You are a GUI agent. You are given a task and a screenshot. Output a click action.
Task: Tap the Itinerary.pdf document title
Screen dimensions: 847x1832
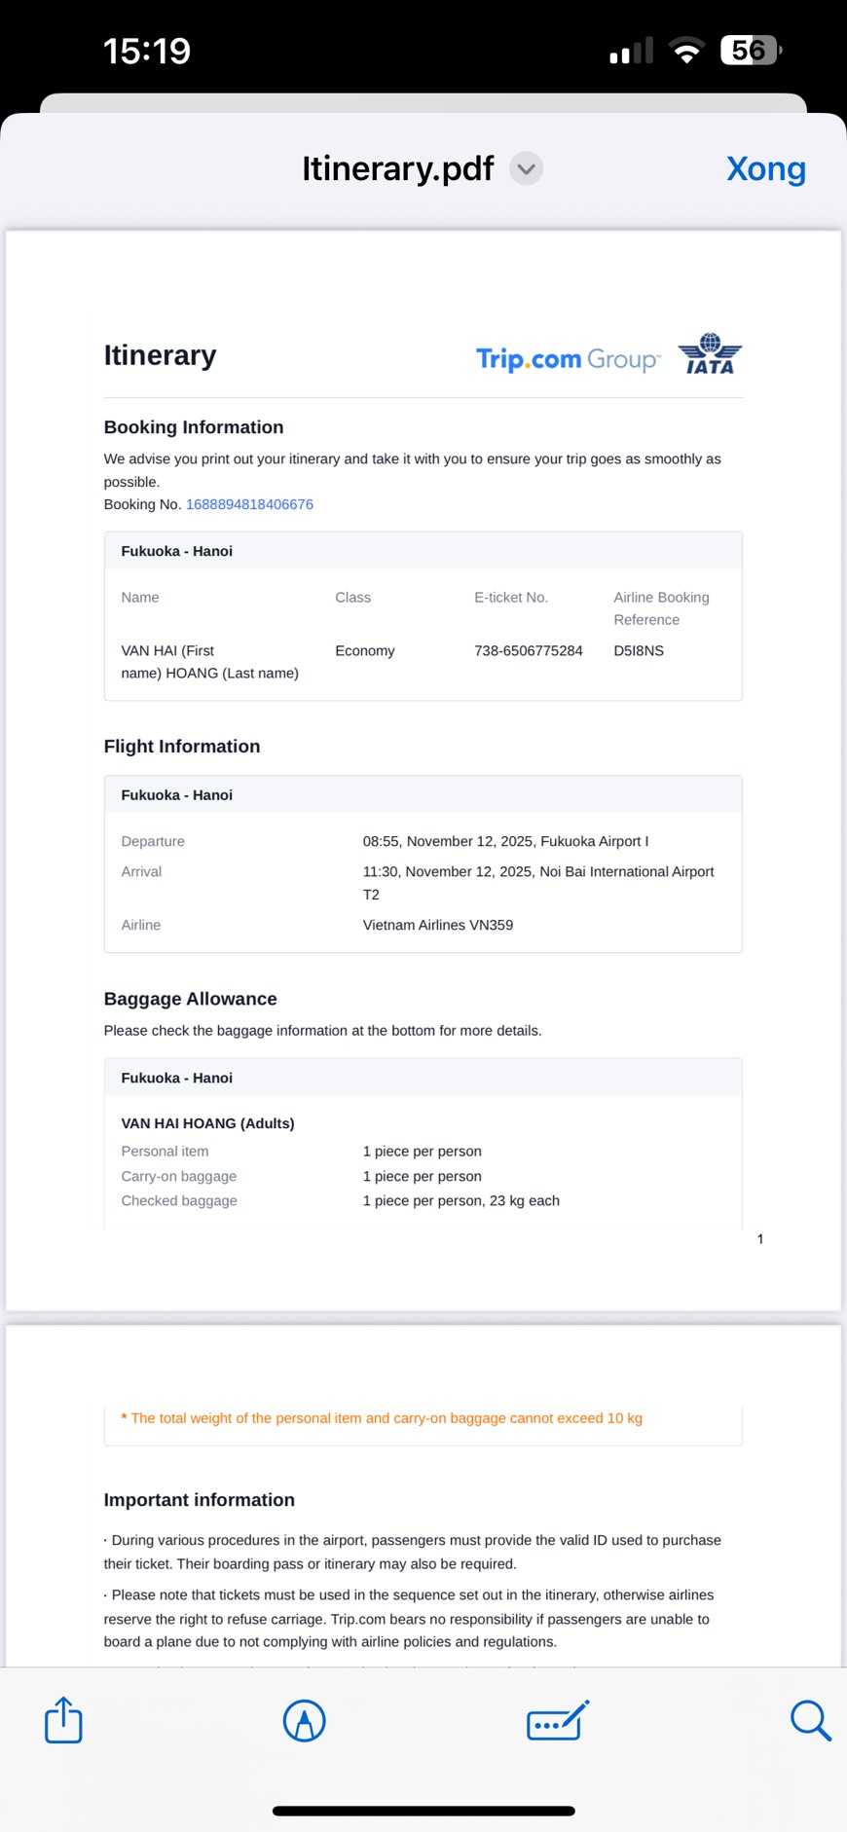(x=397, y=168)
